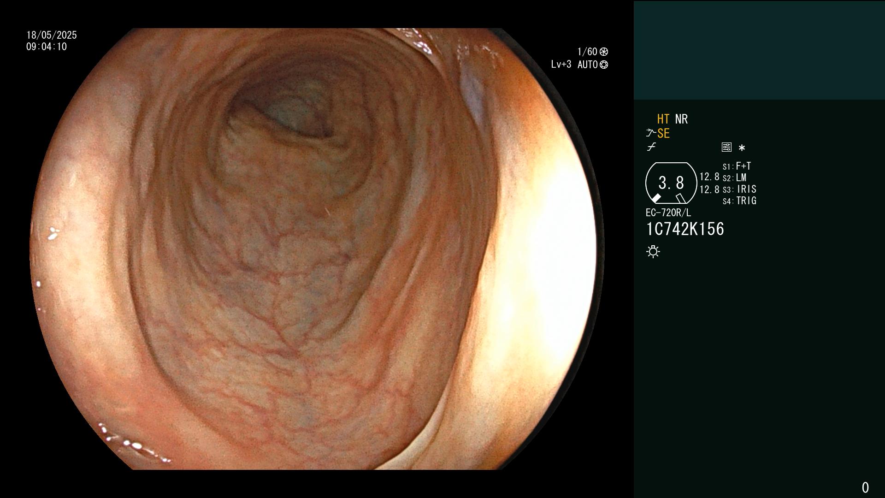This screenshot has height=498, width=885.
Task: Click the endoscopic live image view
Action: click(317, 249)
